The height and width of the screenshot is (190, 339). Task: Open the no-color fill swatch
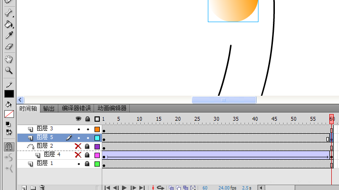pos(9,114)
